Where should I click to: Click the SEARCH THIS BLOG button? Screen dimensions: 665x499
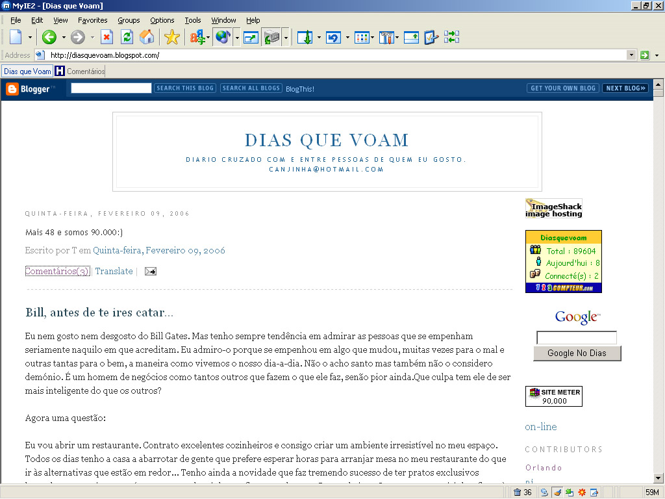(x=184, y=88)
